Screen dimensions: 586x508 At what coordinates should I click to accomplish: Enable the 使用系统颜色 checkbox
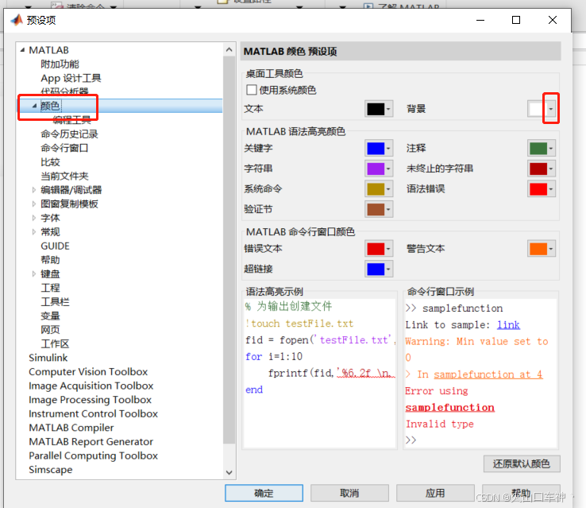pyautogui.click(x=252, y=90)
